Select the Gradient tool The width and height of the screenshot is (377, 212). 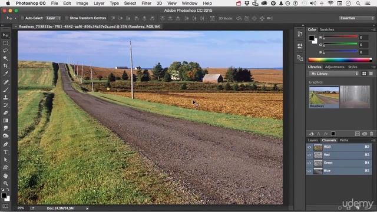point(5,120)
